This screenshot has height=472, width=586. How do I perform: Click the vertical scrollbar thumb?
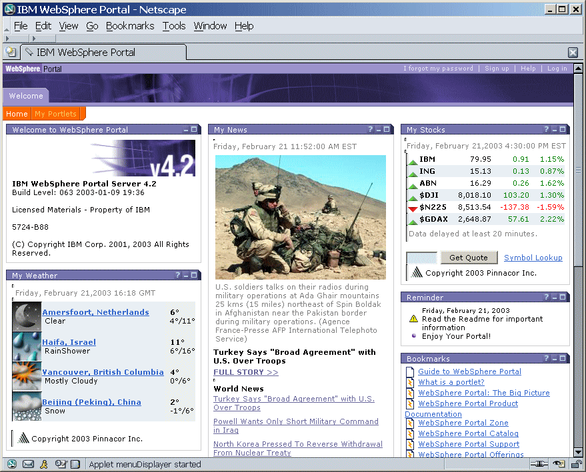pyautogui.click(x=578, y=170)
